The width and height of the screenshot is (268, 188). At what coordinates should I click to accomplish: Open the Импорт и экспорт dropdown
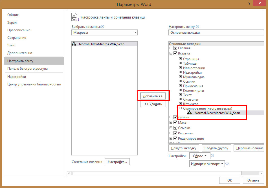click(x=207, y=164)
